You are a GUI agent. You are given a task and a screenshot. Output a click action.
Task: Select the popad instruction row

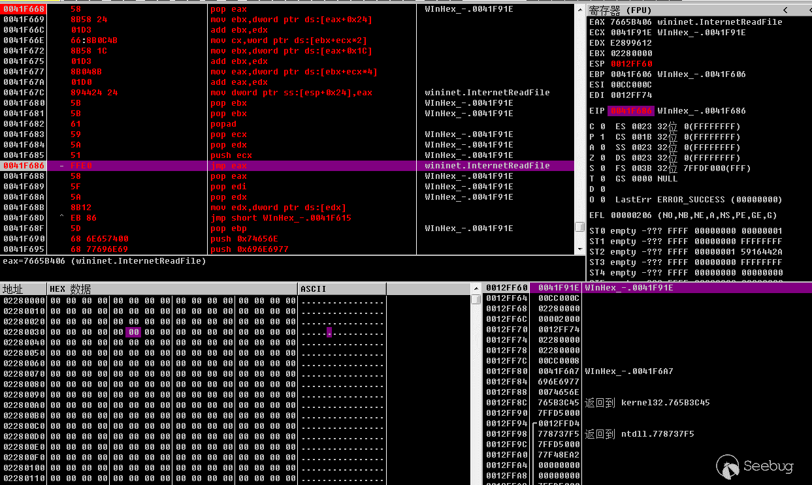pyautogui.click(x=224, y=124)
